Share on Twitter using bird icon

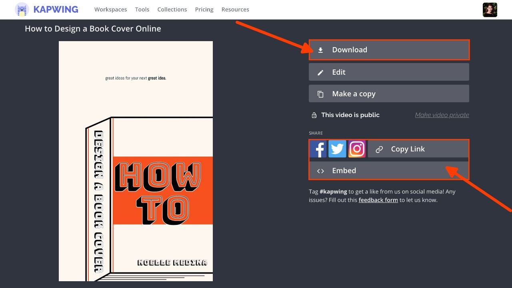click(x=337, y=149)
